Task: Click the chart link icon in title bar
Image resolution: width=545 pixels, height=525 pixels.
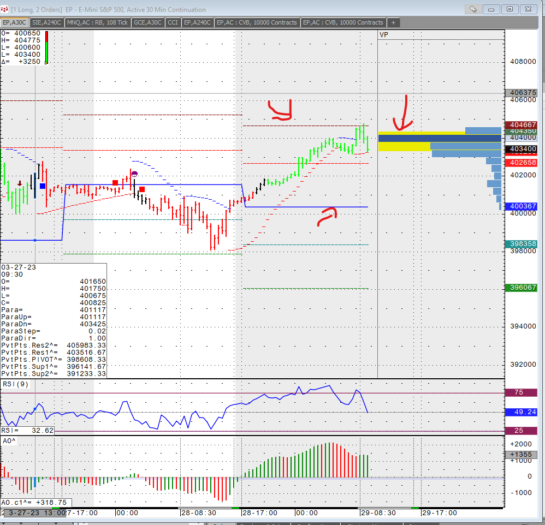Action: click(x=473, y=9)
